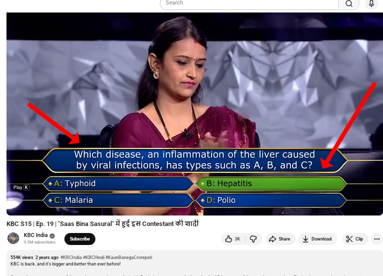The height and width of the screenshot is (276, 383).
Task: Activate voice search microphone icon
Action: 372,3
